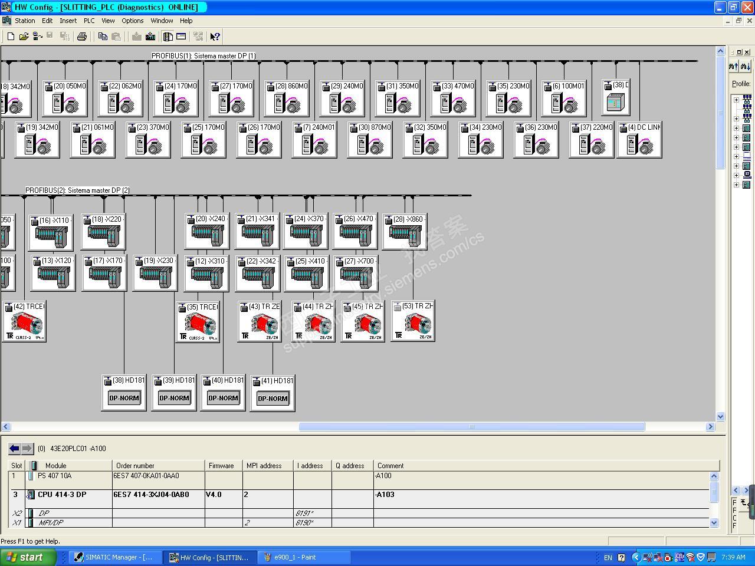This screenshot has width=755, height=566.
Task: Open the Help menu
Action: click(x=186, y=21)
